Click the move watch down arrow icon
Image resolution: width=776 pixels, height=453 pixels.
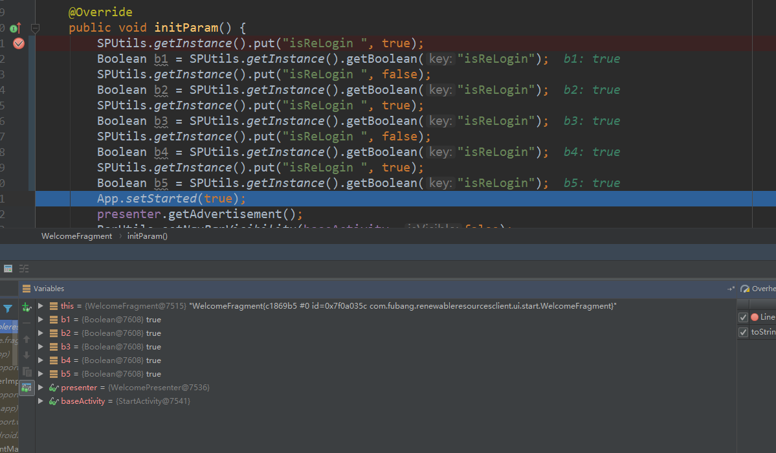(26, 355)
